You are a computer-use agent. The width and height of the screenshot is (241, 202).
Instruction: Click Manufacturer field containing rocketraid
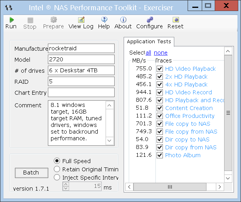(81, 48)
